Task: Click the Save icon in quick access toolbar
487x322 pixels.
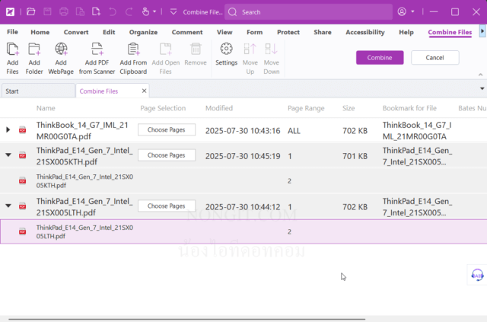Action: pyautogui.click(x=47, y=12)
